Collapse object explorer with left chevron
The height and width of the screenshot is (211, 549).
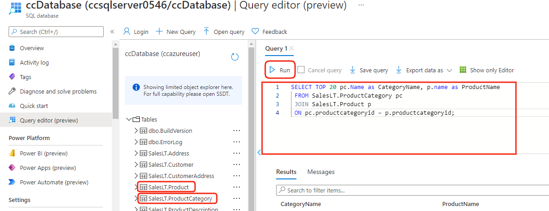[x=259, y=152]
